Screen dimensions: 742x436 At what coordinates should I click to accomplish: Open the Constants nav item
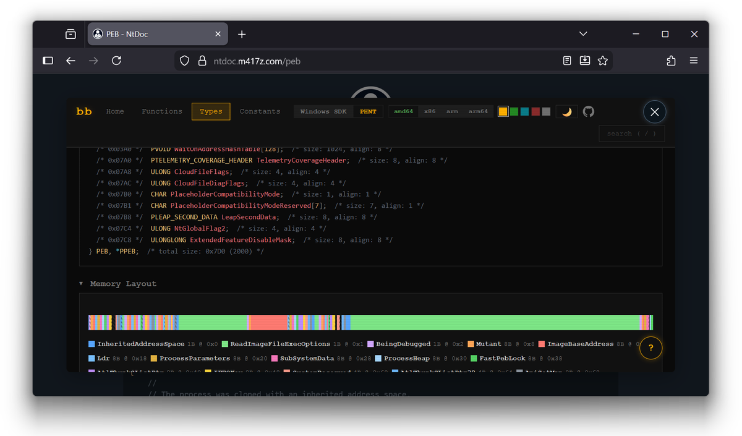pos(260,111)
